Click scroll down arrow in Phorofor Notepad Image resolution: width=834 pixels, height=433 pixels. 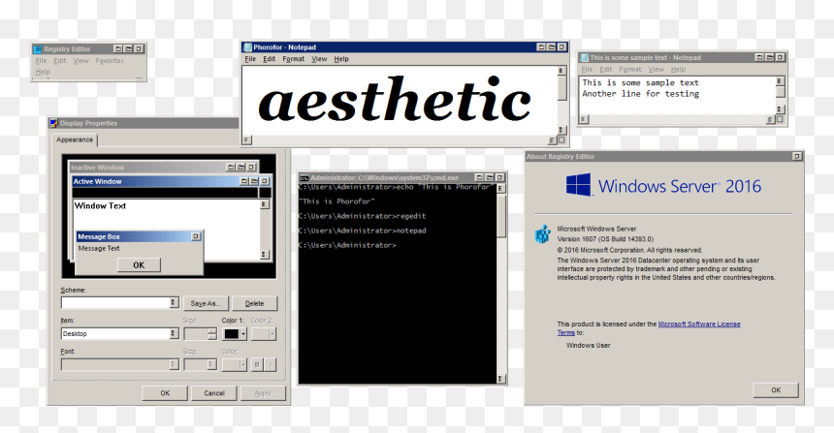tap(561, 130)
